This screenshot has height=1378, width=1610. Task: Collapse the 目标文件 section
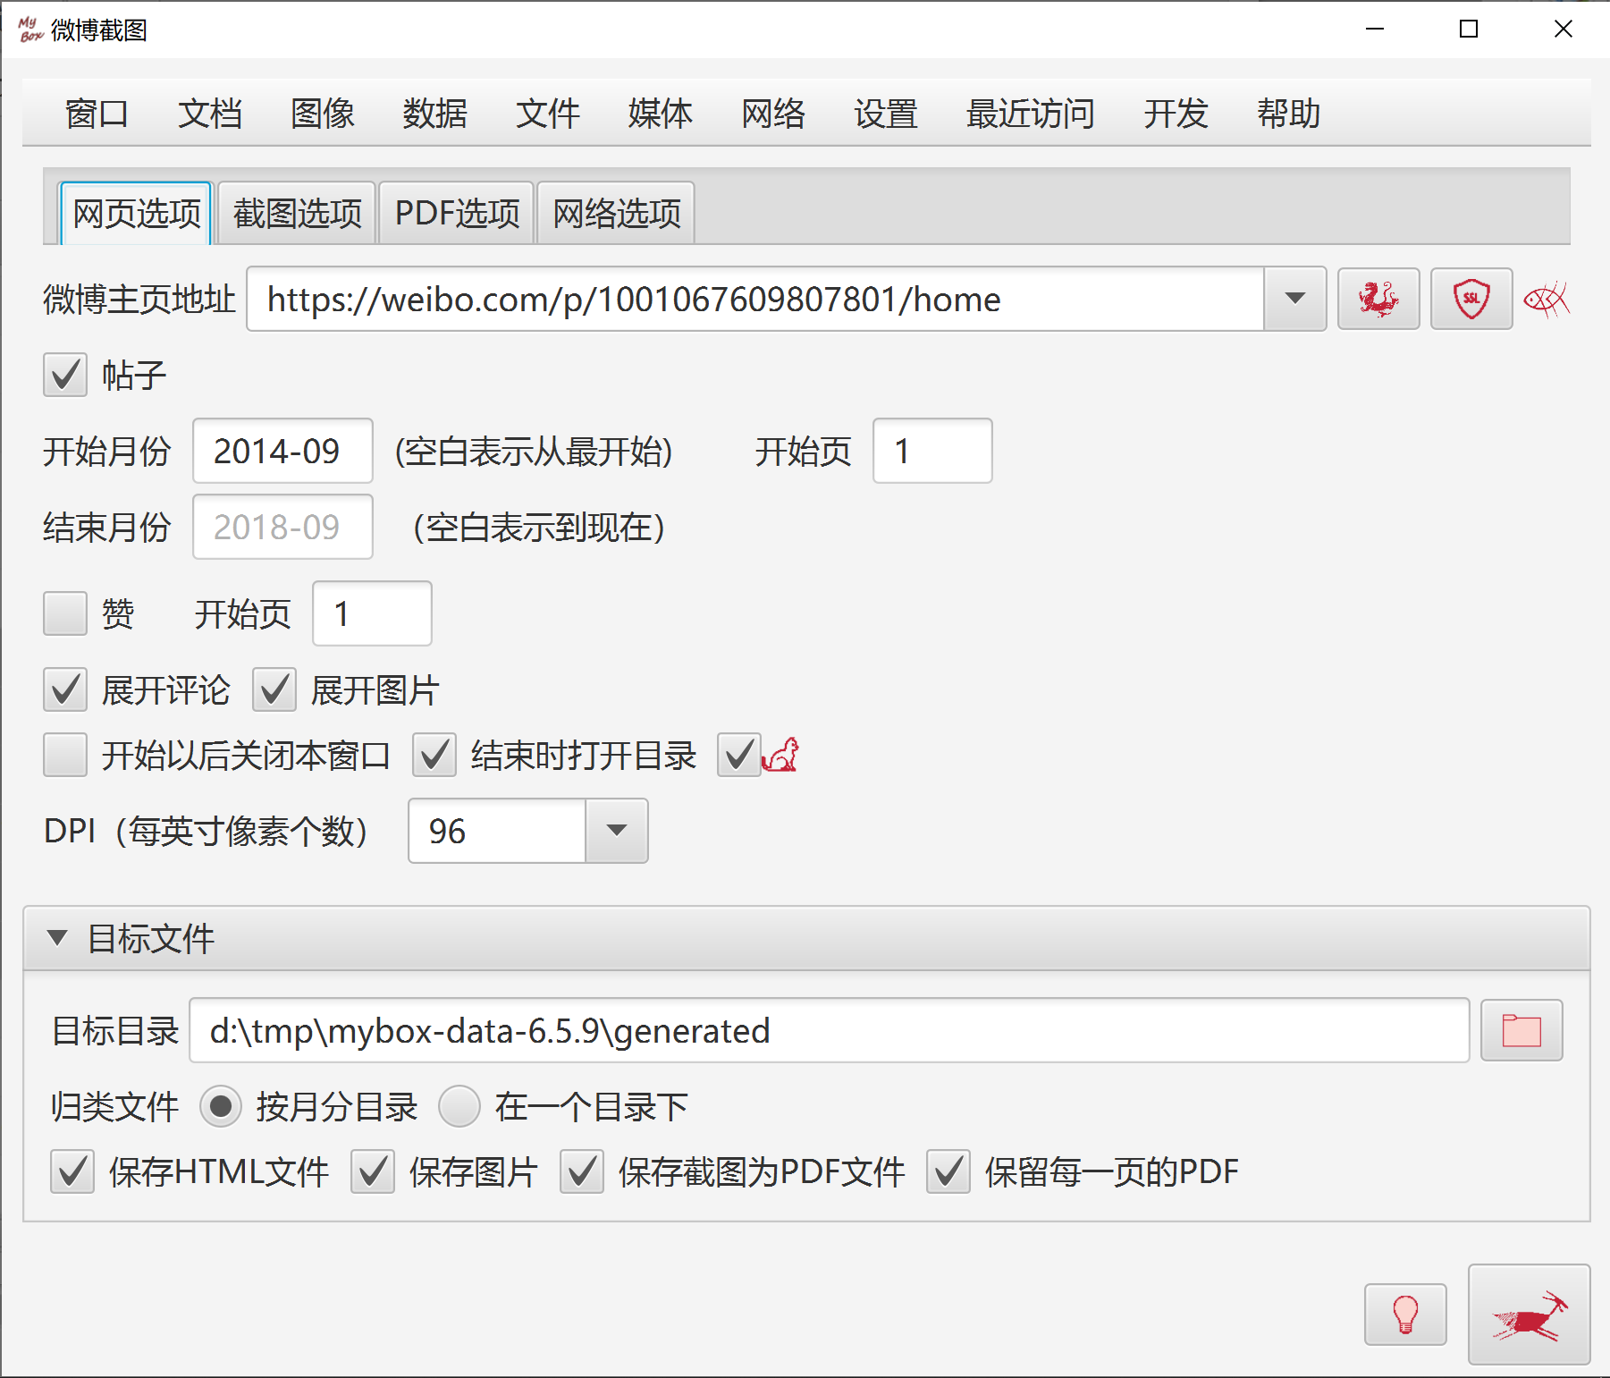57,938
